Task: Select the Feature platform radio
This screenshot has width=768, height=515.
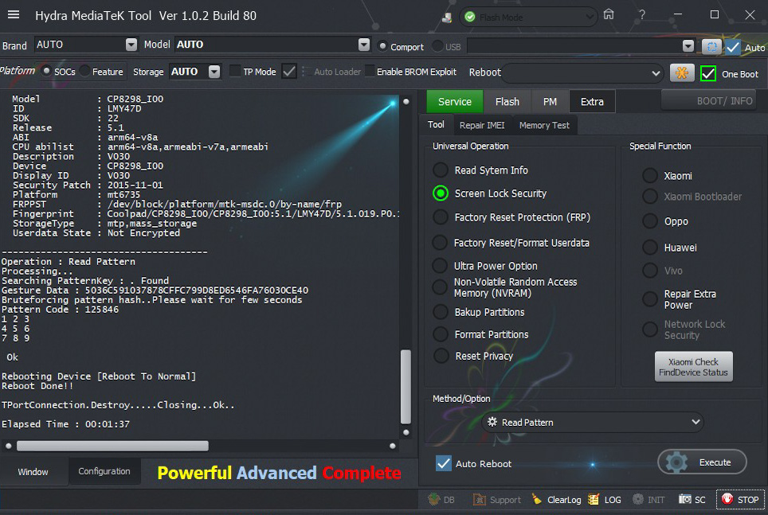Action: (84, 72)
